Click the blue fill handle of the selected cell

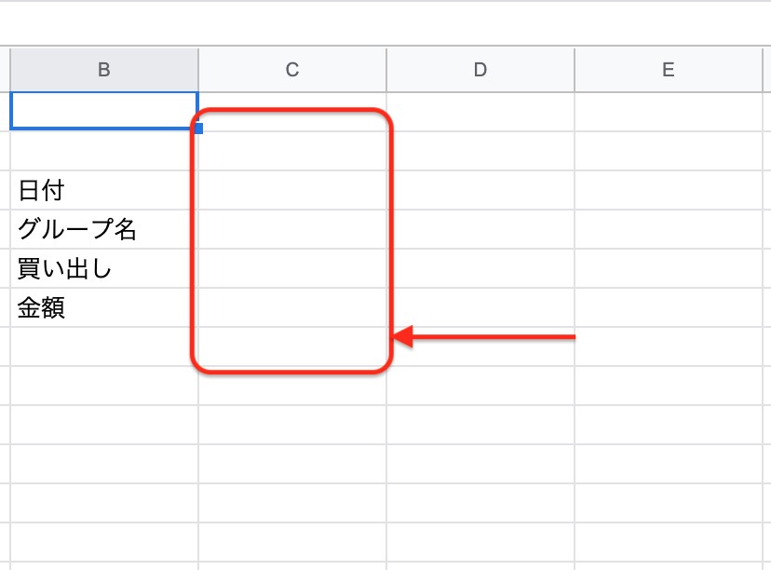(x=198, y=129)
